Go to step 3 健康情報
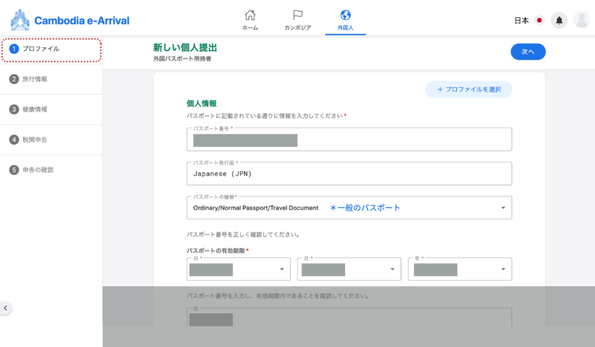Viewport: 595px width, 347px height. (x=51, y=109)
